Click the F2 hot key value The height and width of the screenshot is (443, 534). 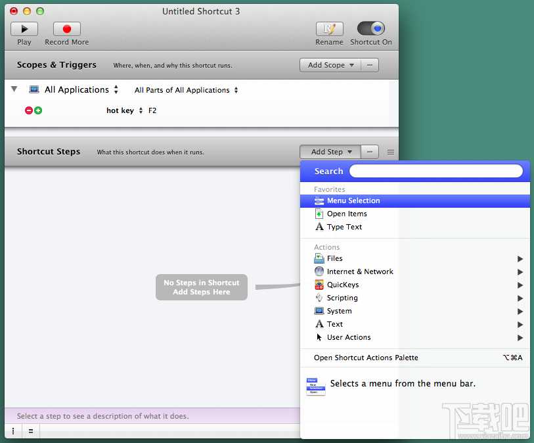(152, 110)
